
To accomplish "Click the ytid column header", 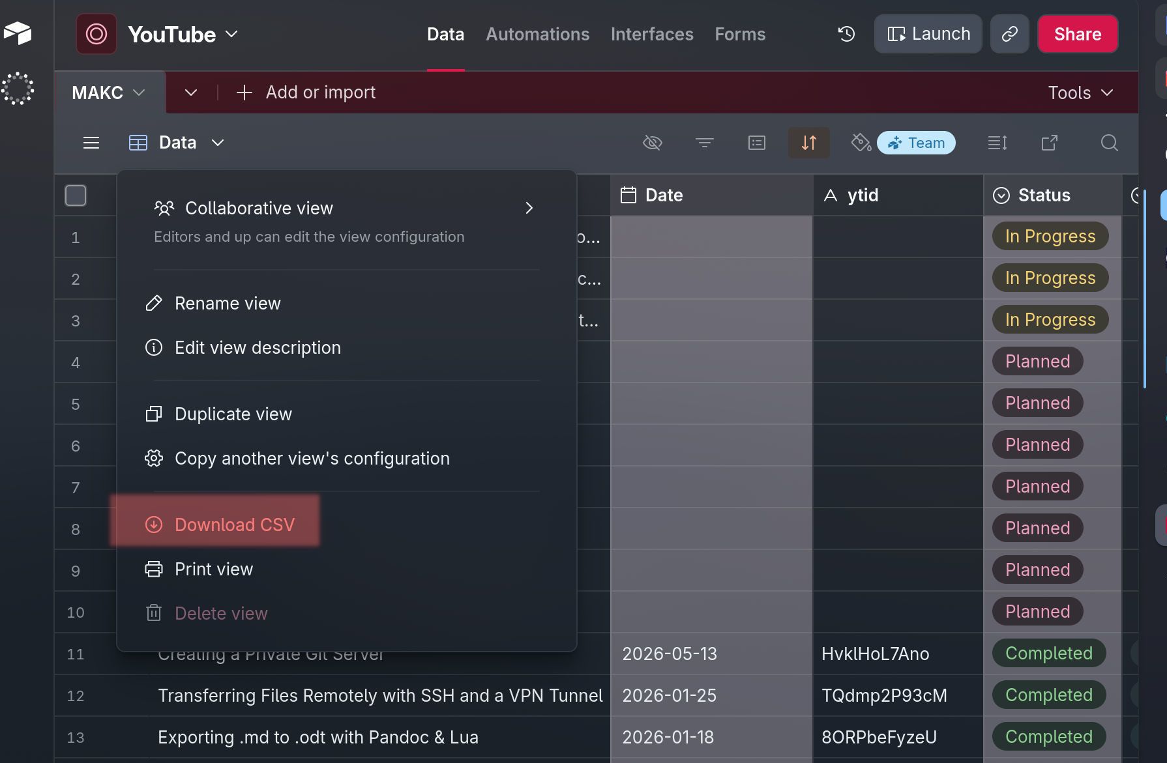I will click(x=898, y=195).
